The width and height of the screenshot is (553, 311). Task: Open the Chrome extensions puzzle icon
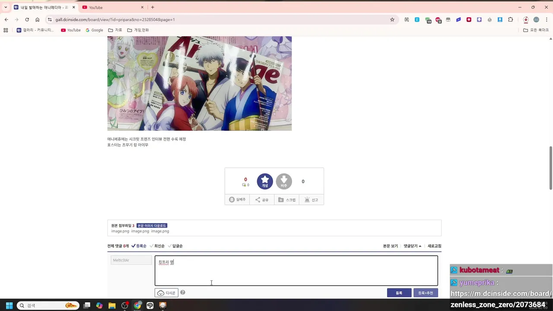point(510,19)
